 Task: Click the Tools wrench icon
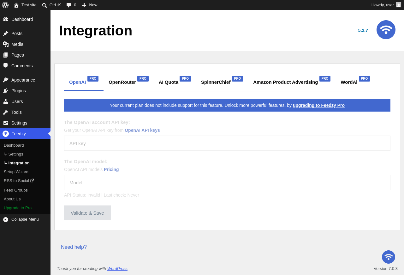click(x=6, y=112)
